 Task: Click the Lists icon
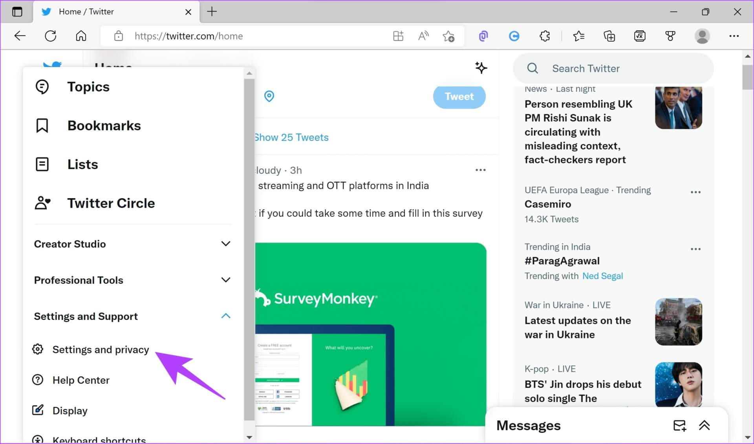[42, 164]
